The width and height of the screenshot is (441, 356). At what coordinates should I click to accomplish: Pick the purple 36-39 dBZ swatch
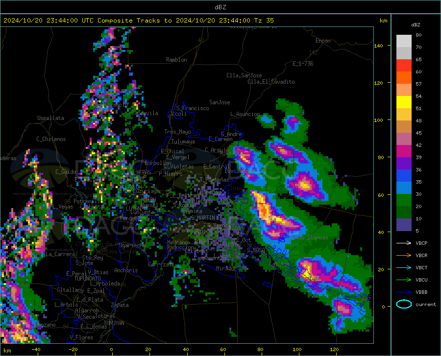coord(404,164)
